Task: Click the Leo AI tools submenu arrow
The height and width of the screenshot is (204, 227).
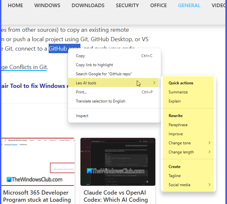Action: tap(154, 83)
